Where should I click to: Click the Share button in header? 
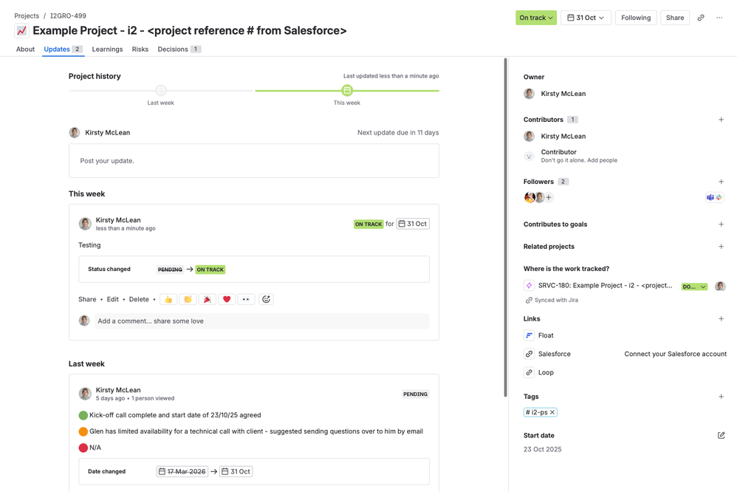click(x=674, y=18)
